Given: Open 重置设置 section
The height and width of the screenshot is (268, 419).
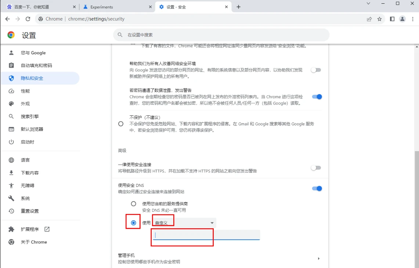Looking at the screenshot, I should [x=40, y=211].
